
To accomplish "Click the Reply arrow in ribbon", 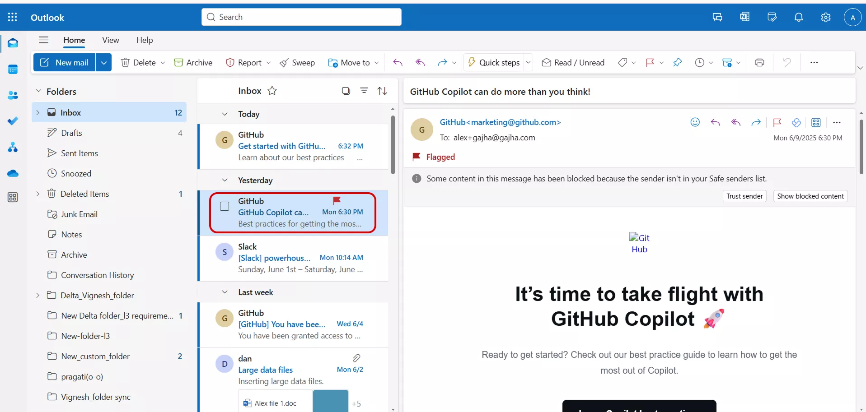I will [398, 63].
